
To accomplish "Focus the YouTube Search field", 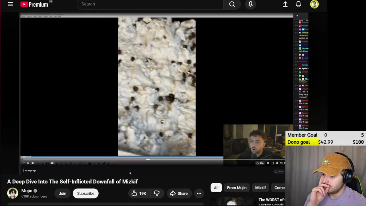I will coord(150,4).
